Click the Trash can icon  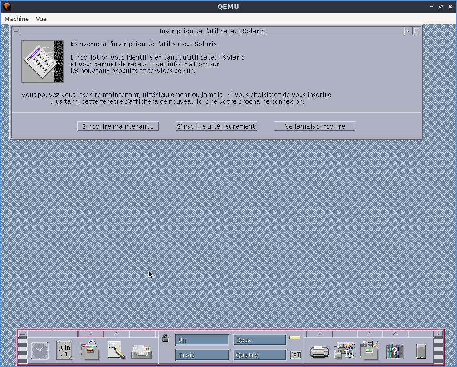pyautogui.click(x=421, y=351)
